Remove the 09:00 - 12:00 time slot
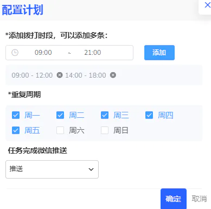The height and width of the screenshot is (209, 211). [60, 75]
